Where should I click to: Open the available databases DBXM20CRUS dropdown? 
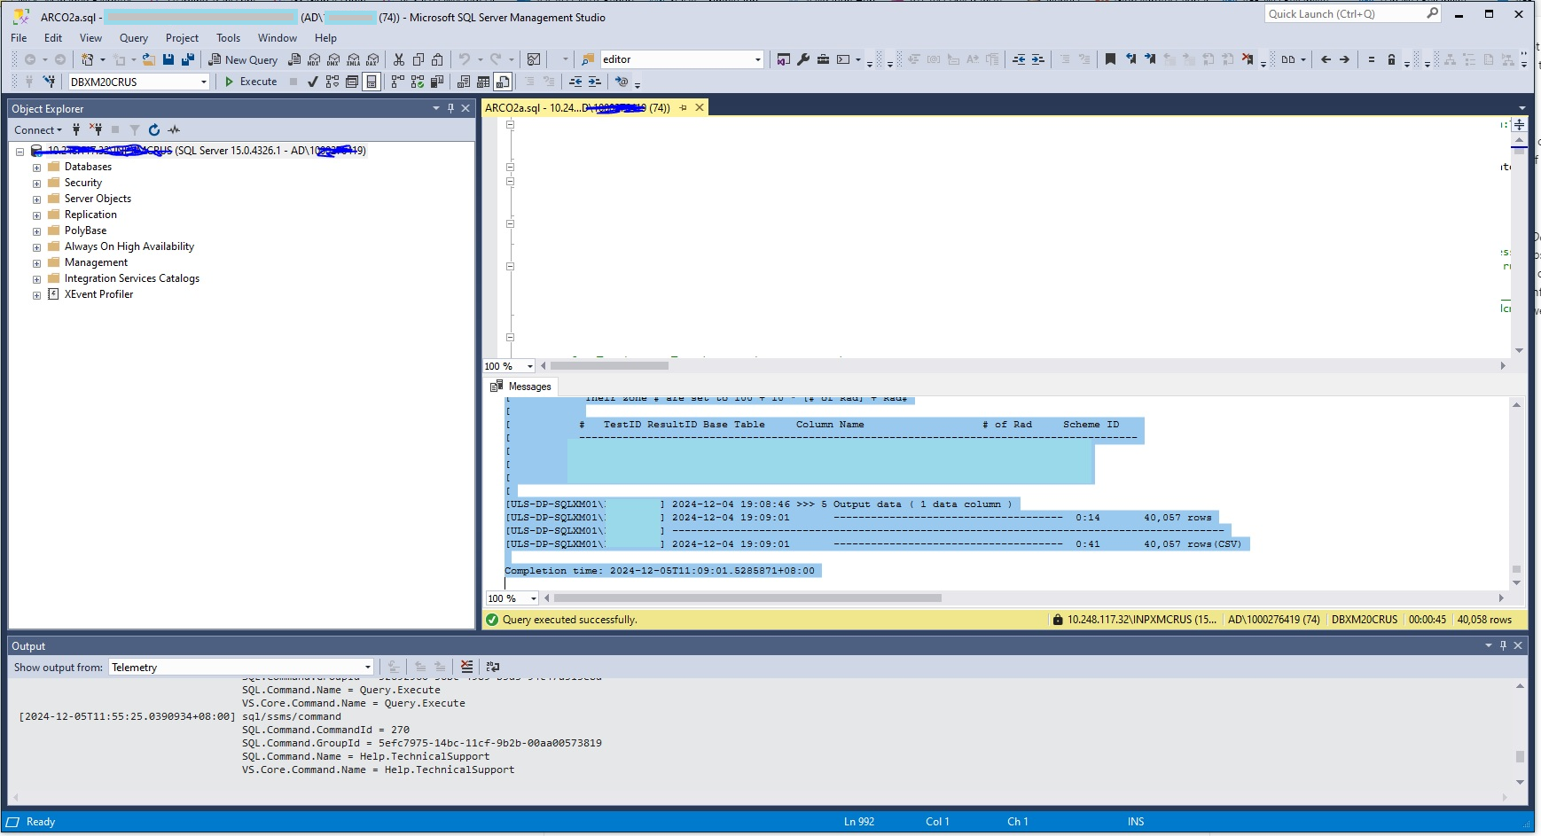203,82
